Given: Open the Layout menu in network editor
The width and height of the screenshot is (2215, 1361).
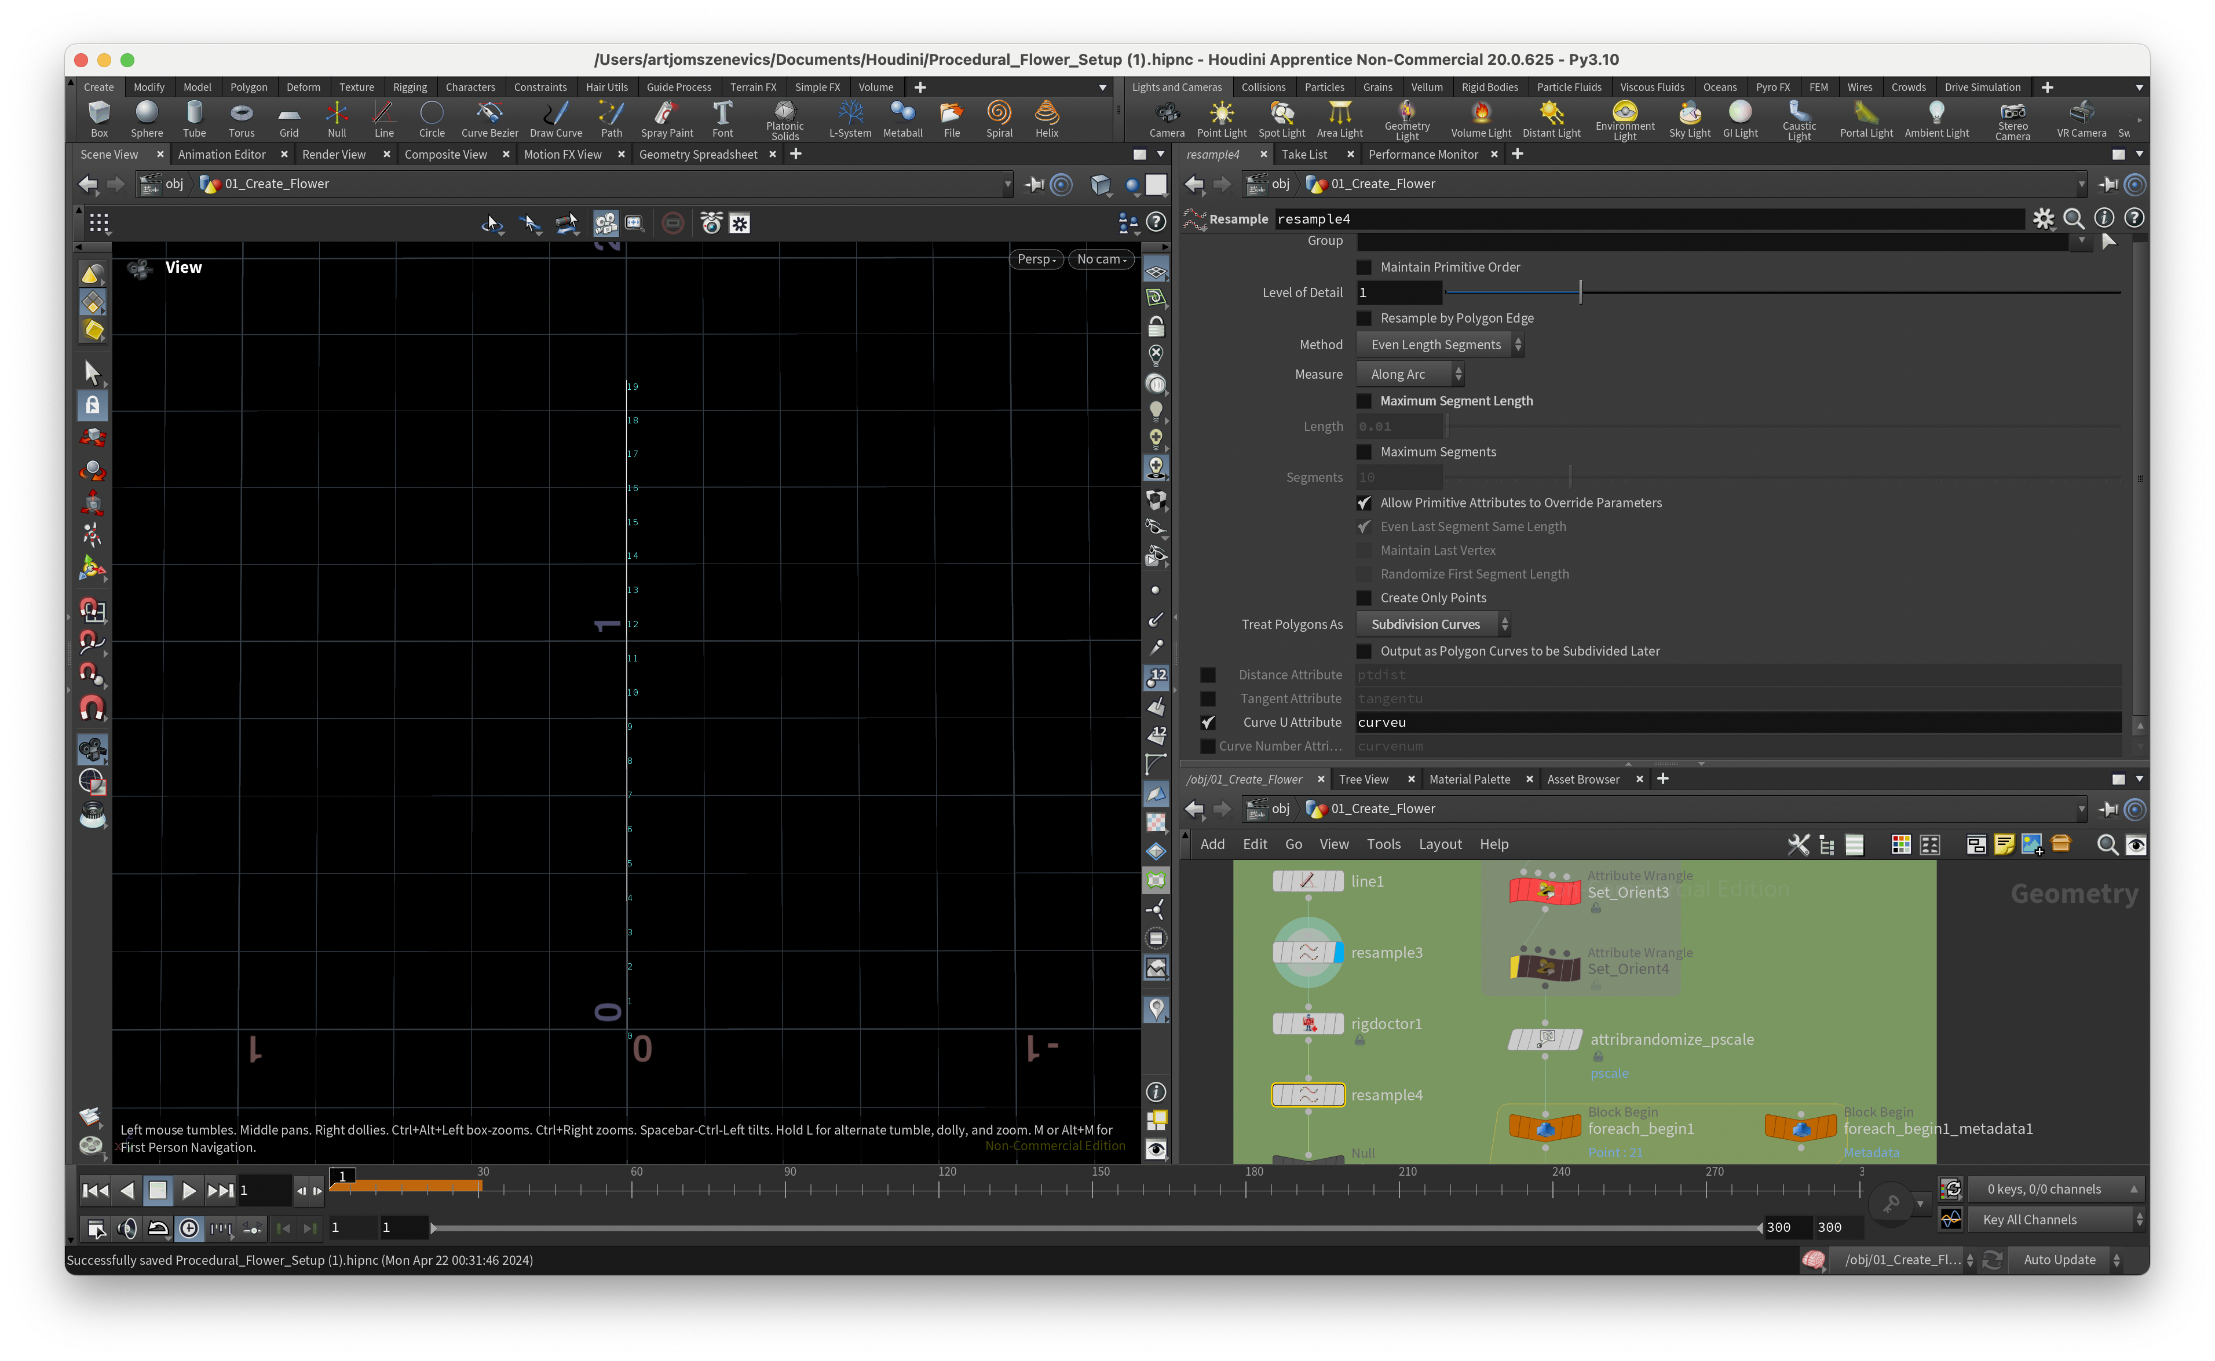Looking at the screenshot, I should (x=1439, y=844).
